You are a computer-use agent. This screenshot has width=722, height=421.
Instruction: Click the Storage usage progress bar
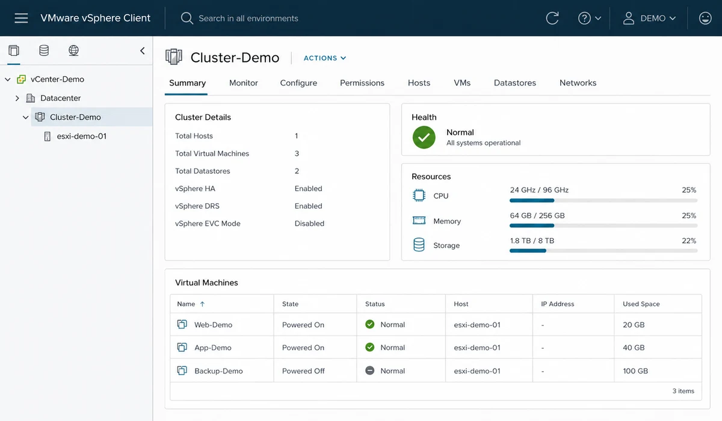[603, 251]
